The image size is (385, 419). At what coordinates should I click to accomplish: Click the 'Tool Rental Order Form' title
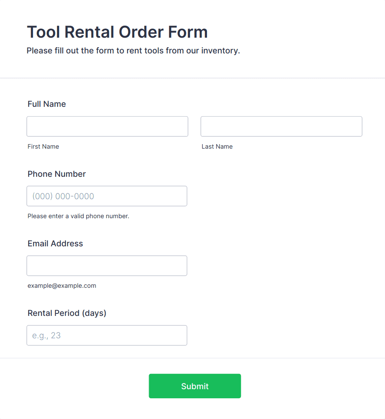[x=117, y=32]
